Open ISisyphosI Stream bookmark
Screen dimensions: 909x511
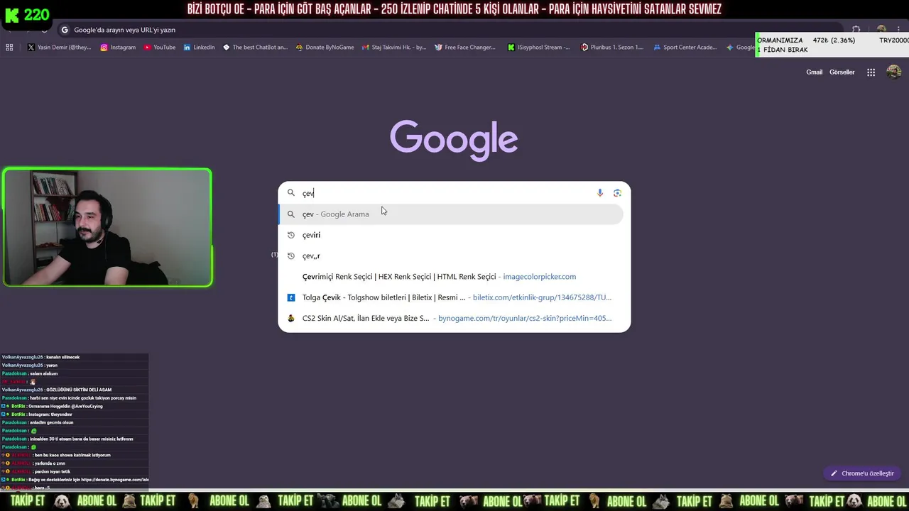click(538, 48)
